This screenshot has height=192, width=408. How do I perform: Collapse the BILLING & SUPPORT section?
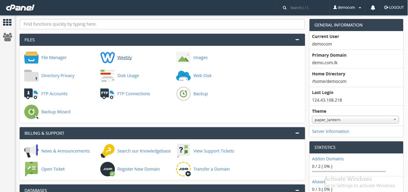(x=297, y=133)
